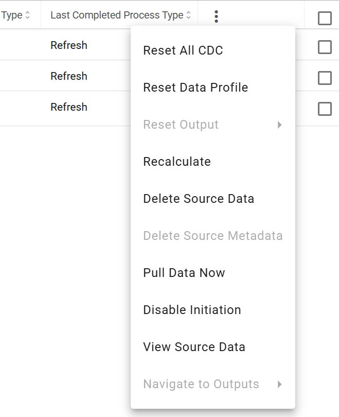Tick the select-all header checkbox
339x417 pixels.
[x=325, y=18]
